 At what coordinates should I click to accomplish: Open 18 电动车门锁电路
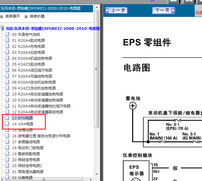coord(28,148)
